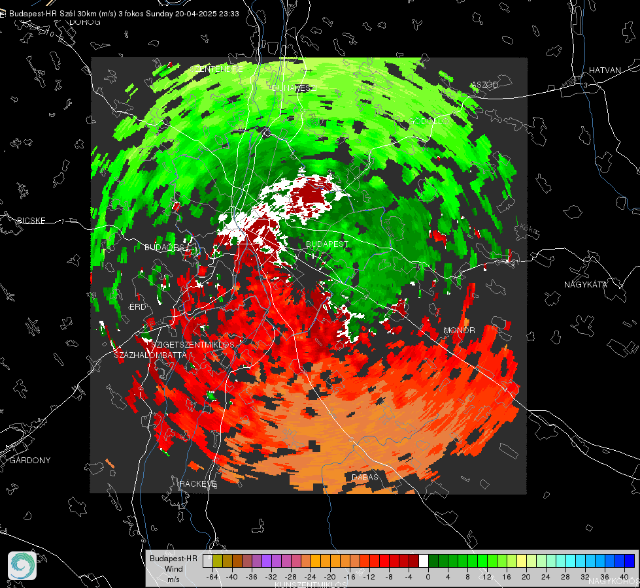Click the GÖDÖLLŐ town label
The height and width of the screenshot is (588, 640).
(x=429, y=121)
